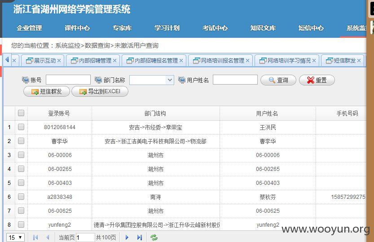Image resolution: width=374 pixels, height=242 pixels.
Task: Click 导出到EXCEl export button
Action: click(x=100, y=91)
